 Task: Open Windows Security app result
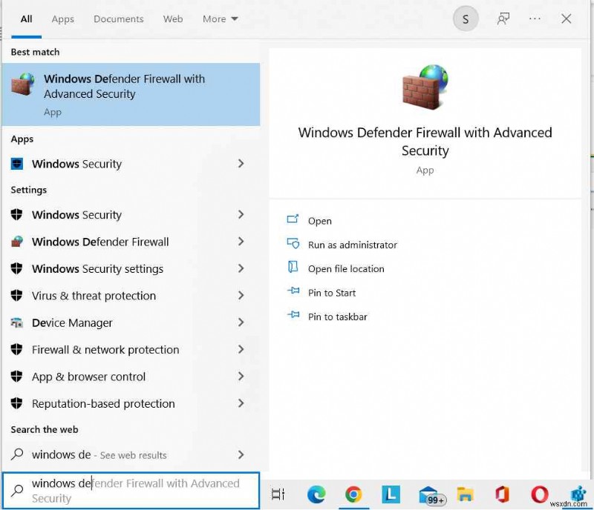tap(131, 164)
